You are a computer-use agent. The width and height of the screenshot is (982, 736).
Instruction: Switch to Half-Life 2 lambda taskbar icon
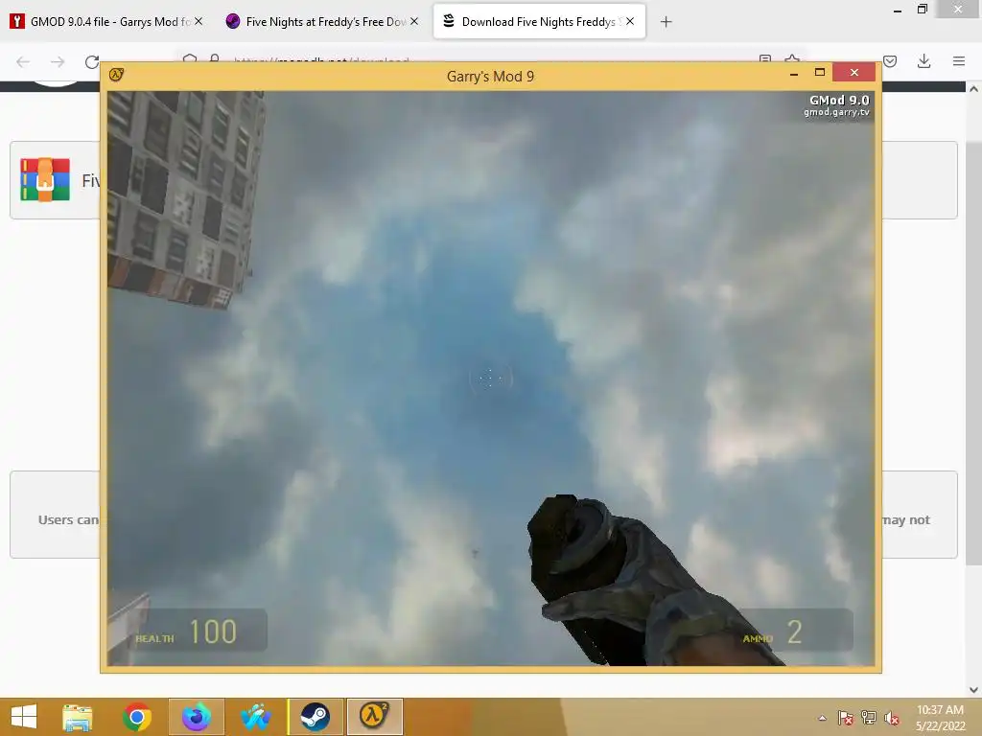pyautogui.click(x=375, y=717)
